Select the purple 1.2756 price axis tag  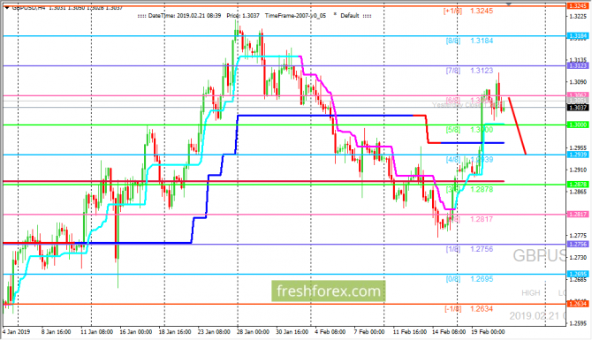click(x=578, y=244)
